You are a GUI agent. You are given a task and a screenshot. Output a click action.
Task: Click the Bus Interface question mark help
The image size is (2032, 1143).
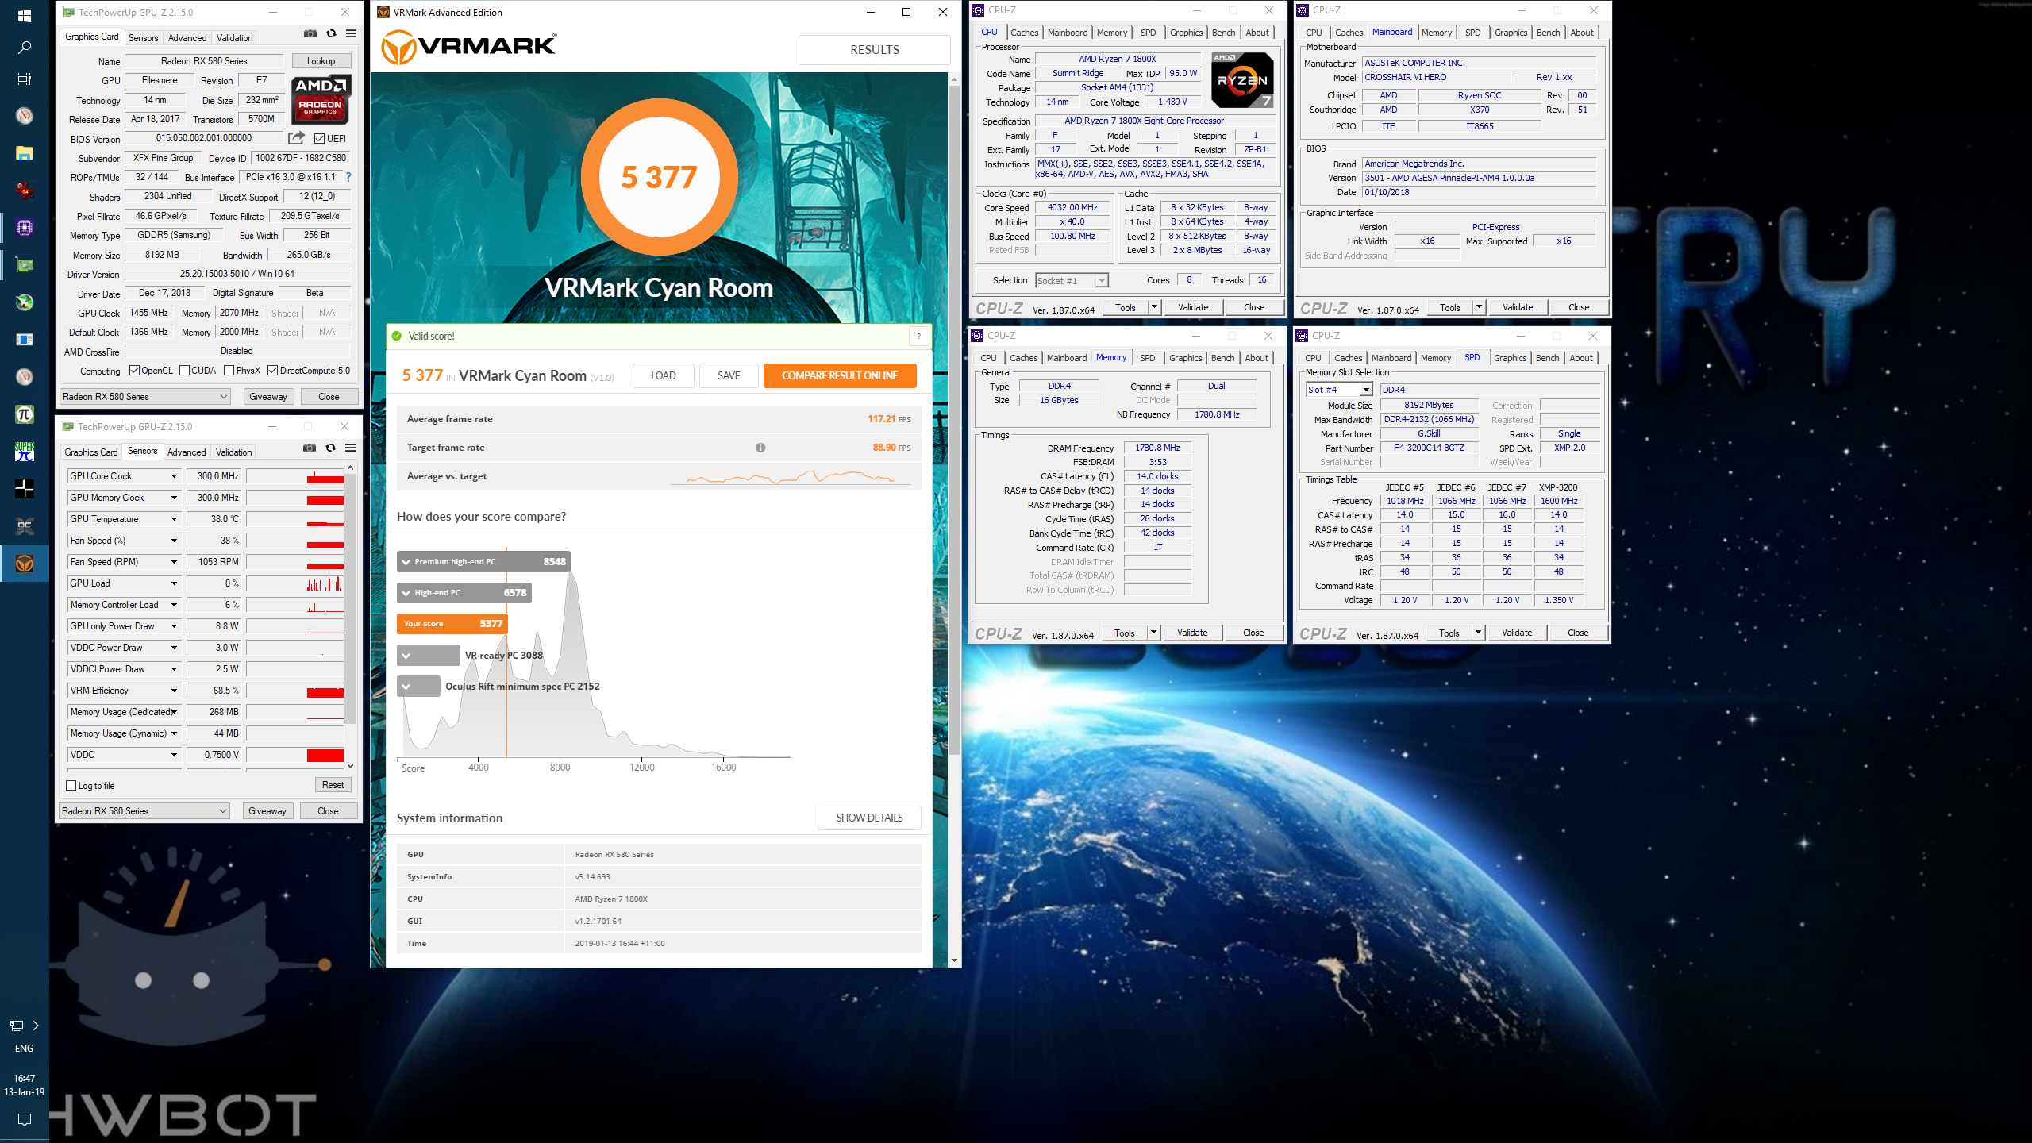348,177
